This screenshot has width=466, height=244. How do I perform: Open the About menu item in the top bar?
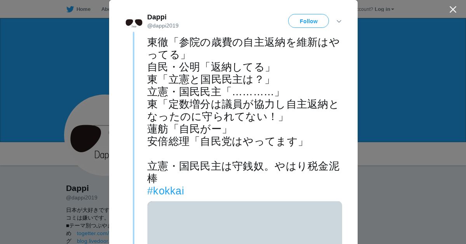(x=105, y=9)
